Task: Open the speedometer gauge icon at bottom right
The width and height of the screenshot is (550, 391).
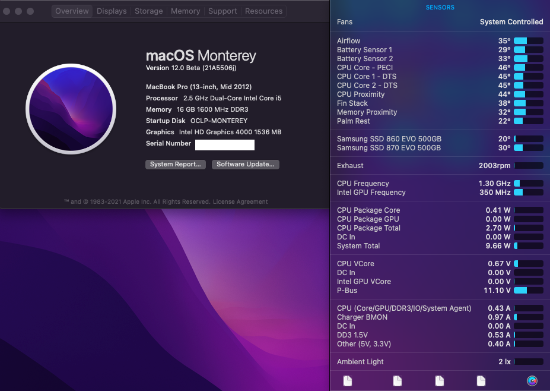Action: pyautogui.click(x=531, y=381)
